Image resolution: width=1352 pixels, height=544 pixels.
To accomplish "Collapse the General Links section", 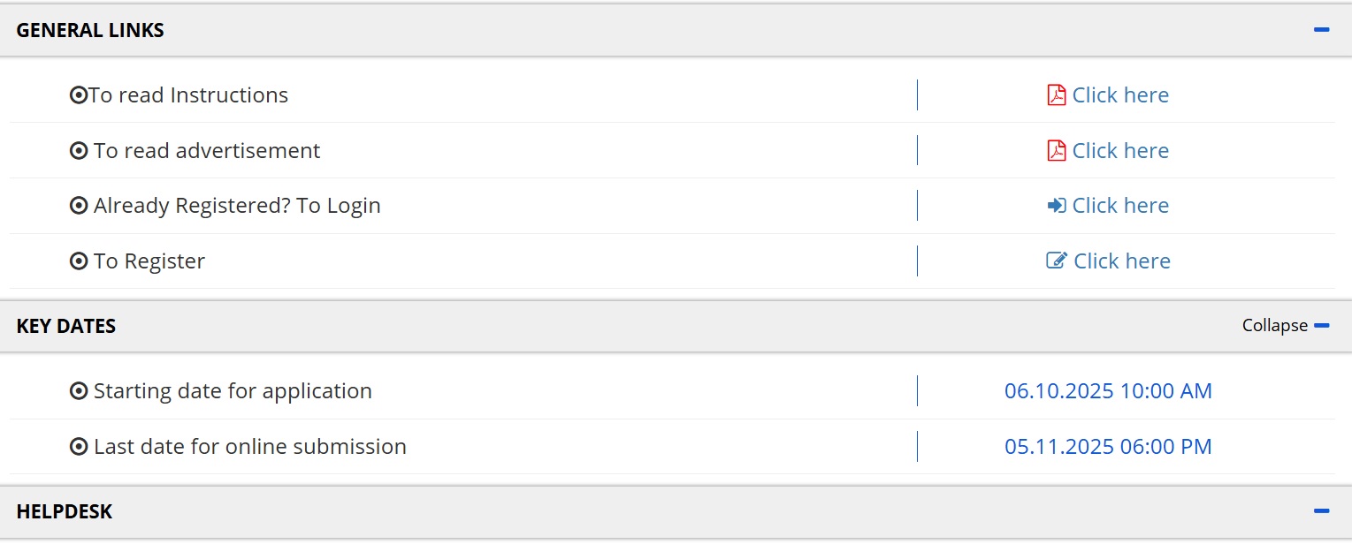I will pos(1321,30).
